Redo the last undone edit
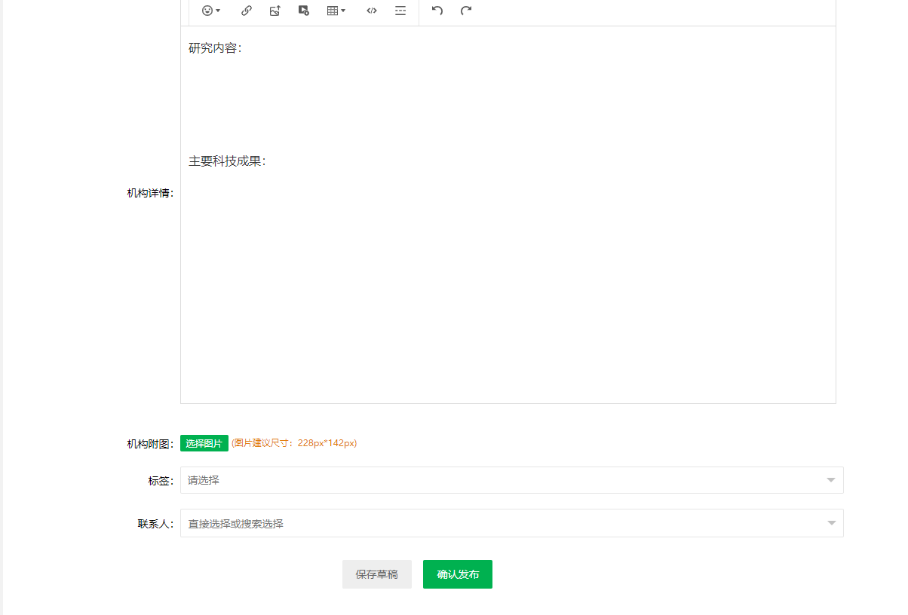This screenshot has height=615, width=908. (466, 11)
